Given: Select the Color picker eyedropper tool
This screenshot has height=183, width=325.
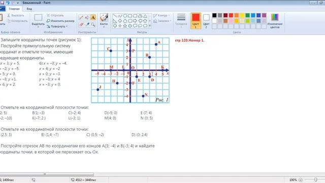Looking at the screenshot, I should point(87,24).
